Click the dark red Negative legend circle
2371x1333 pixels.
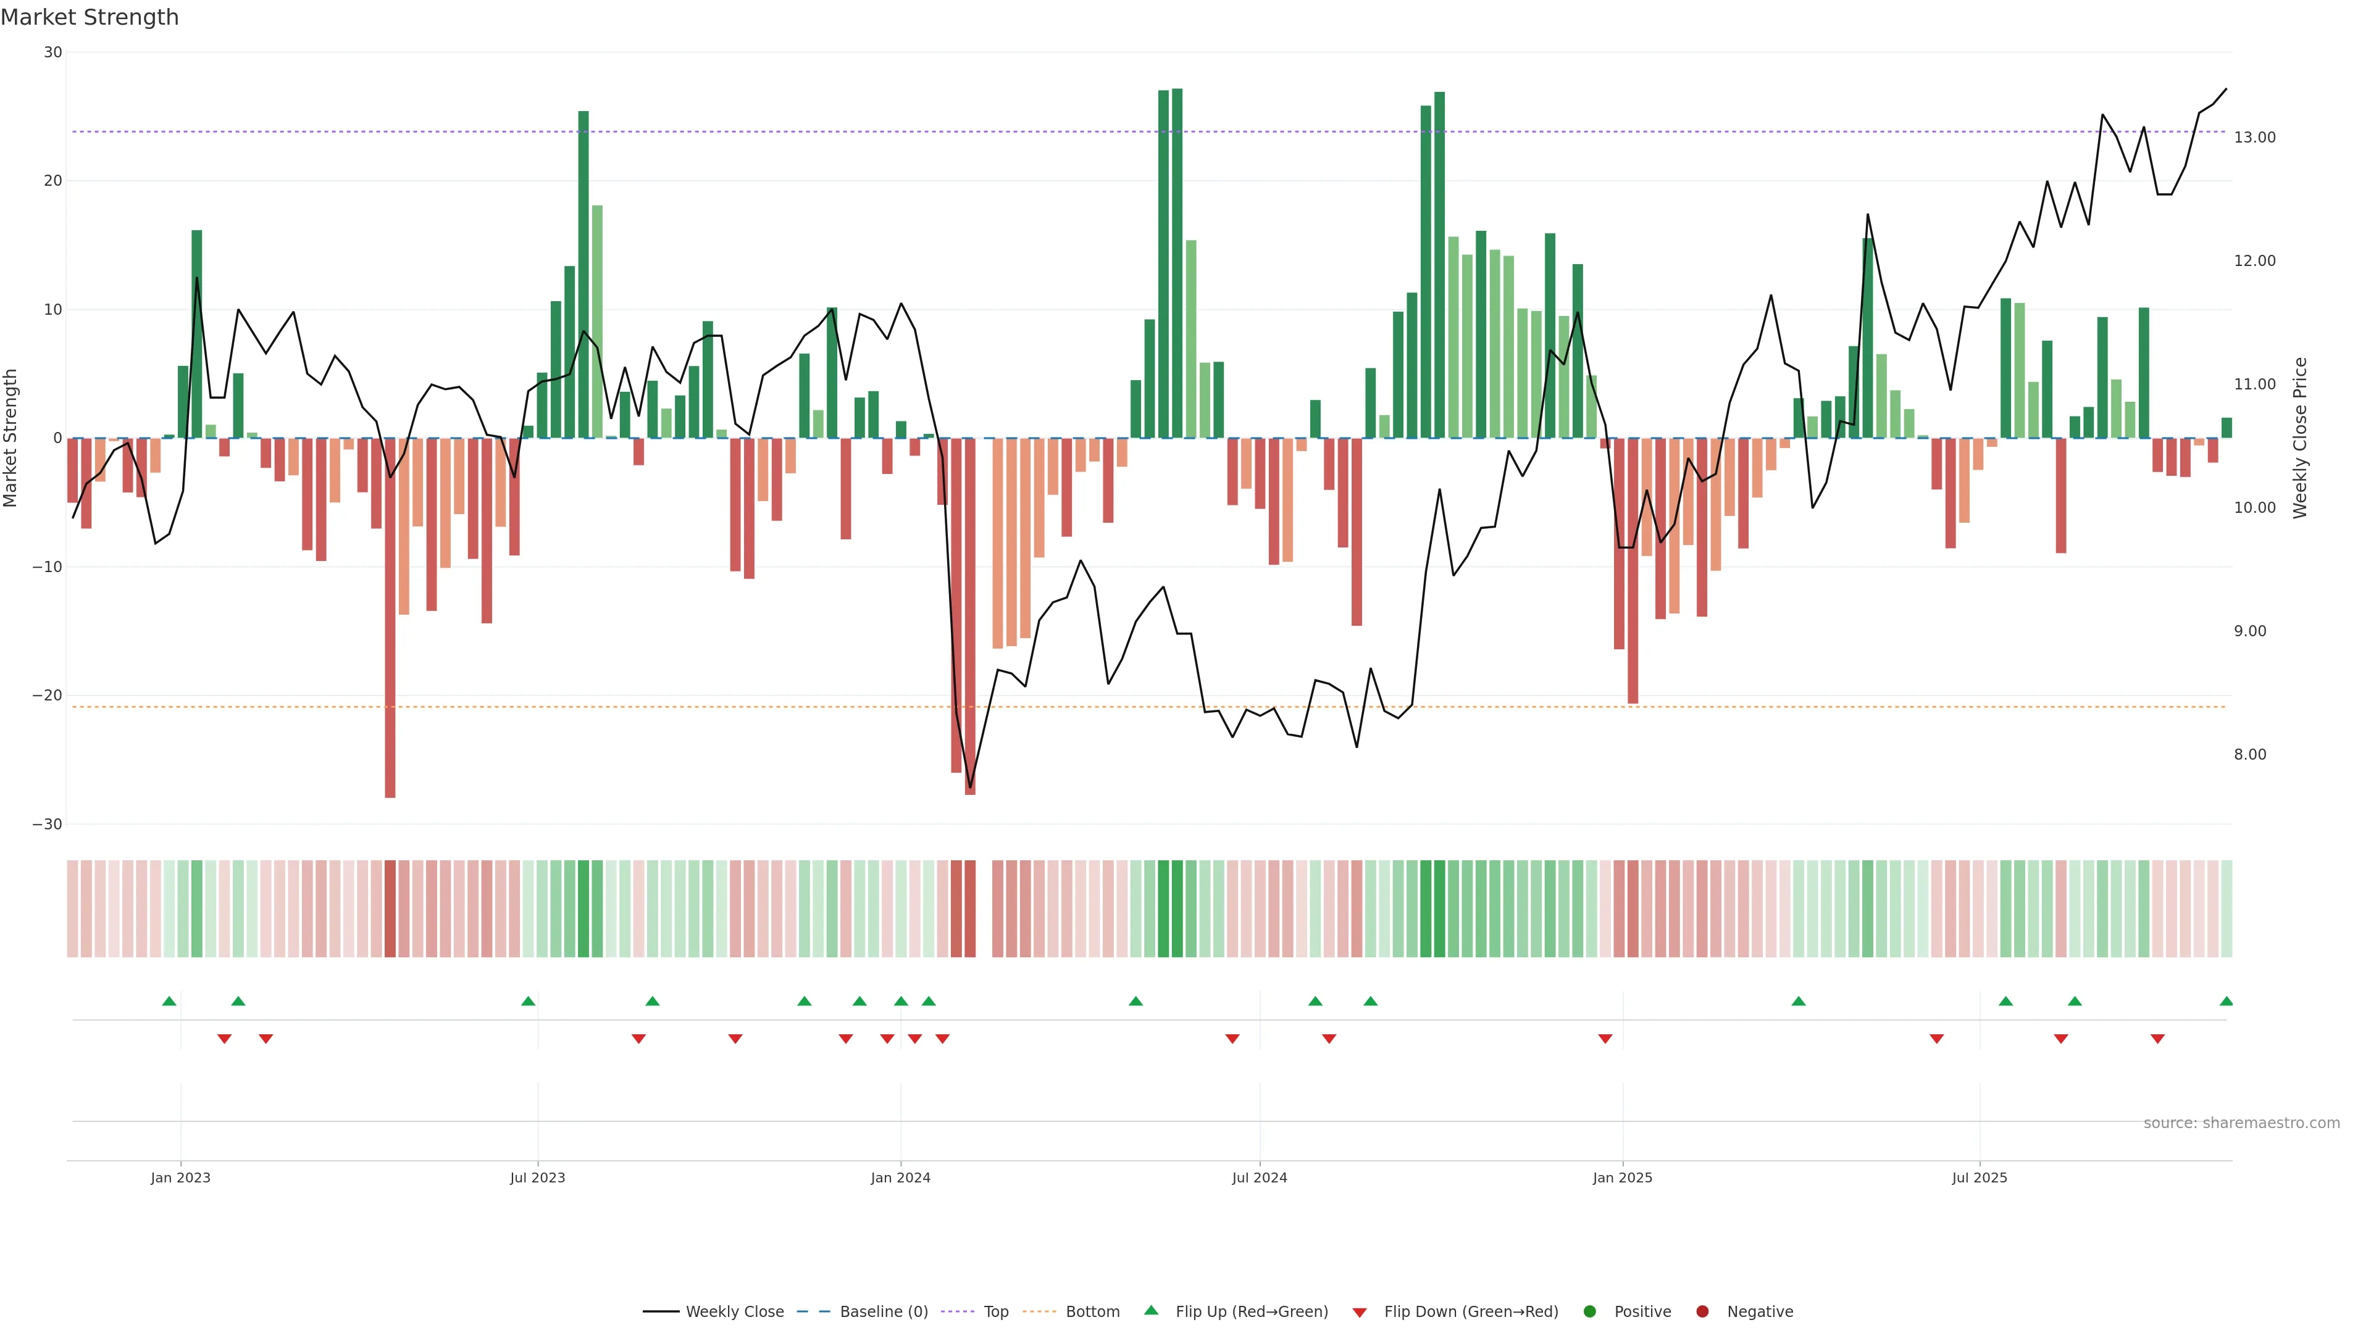coord(1702,1312)
